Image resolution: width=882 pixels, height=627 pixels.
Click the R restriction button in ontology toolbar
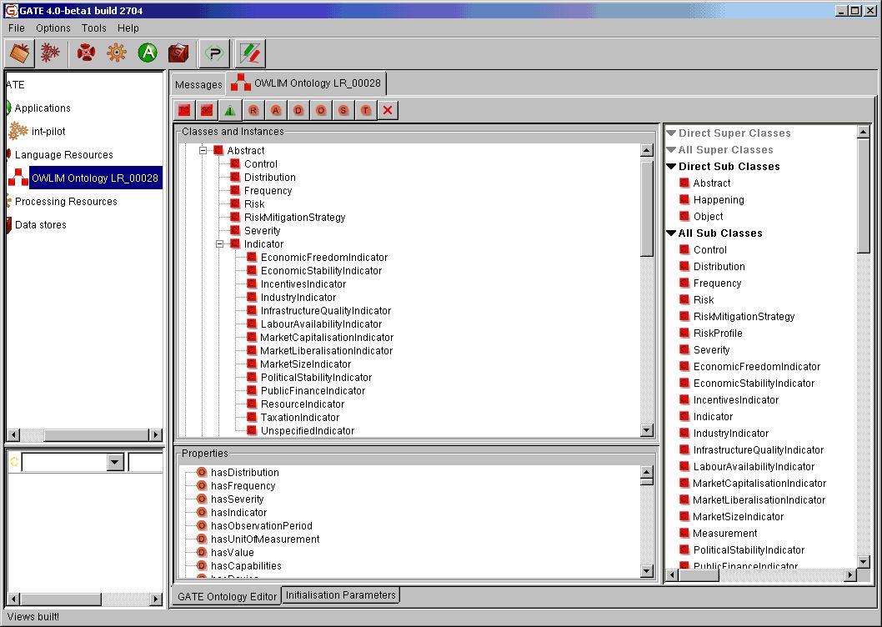click(x=253, y=110)
